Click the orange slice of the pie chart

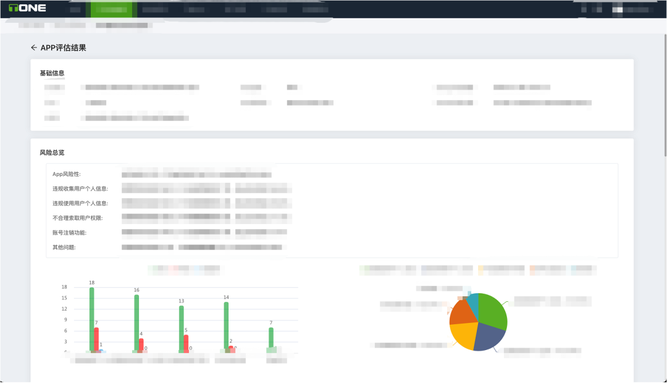click(x=464, y=312)
